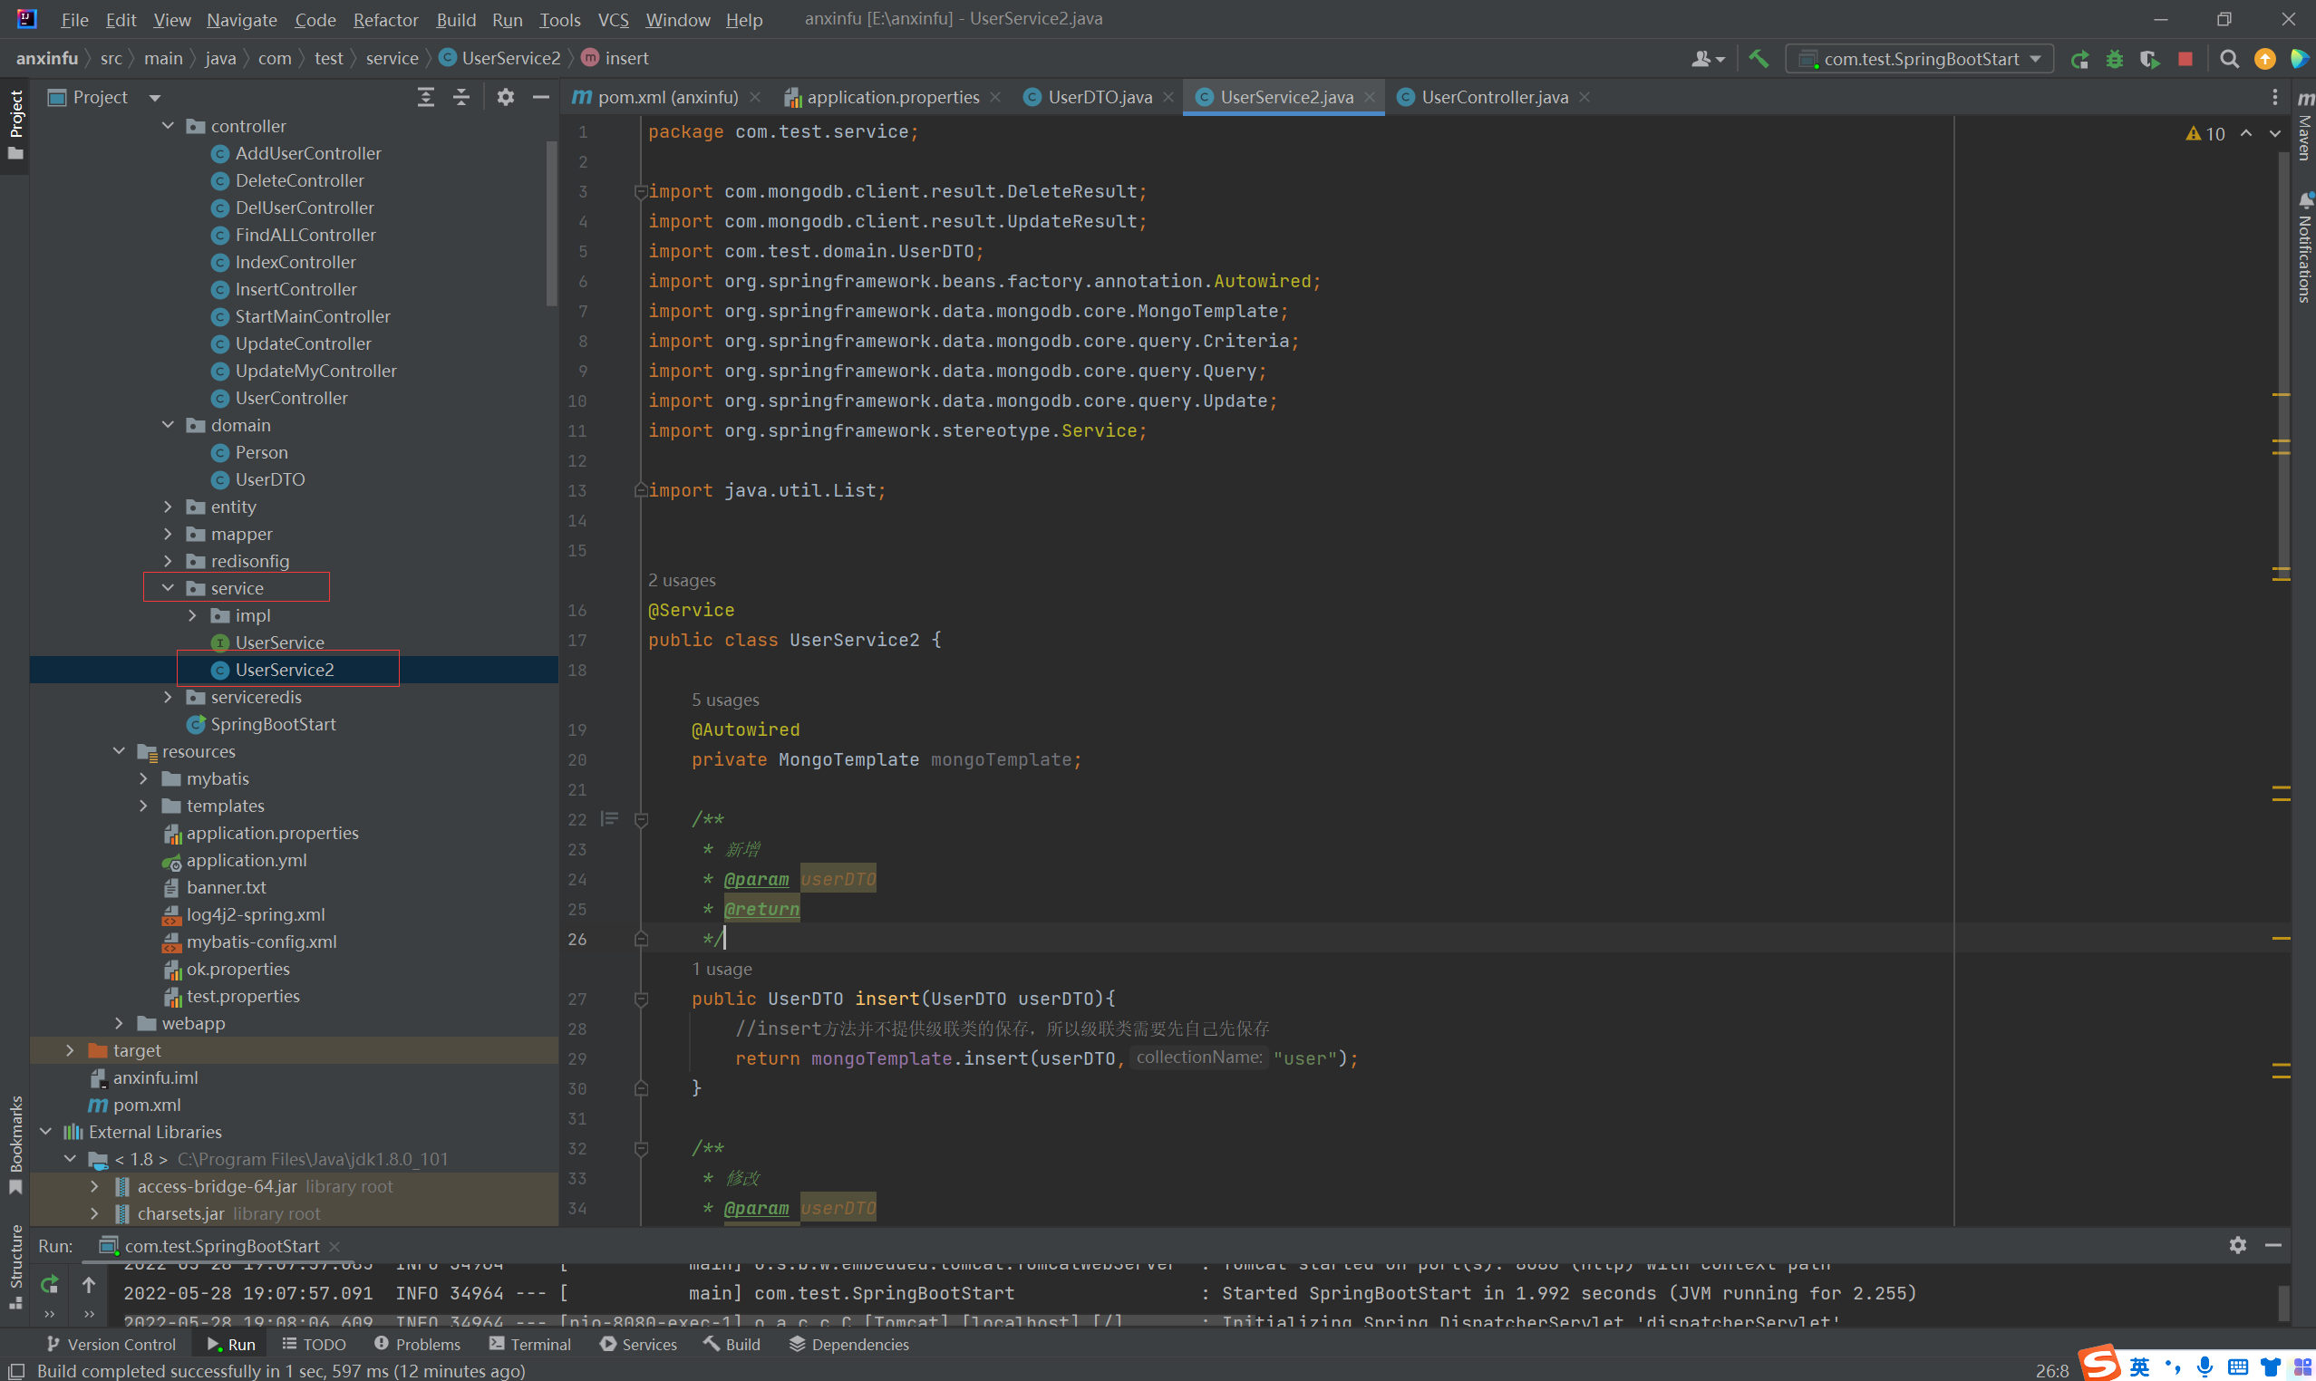Open the Refactor menu

tap(384, 19)
